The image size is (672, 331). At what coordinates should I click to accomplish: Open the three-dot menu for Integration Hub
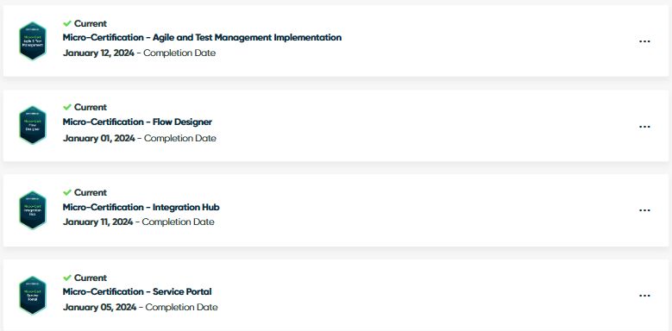644,210
